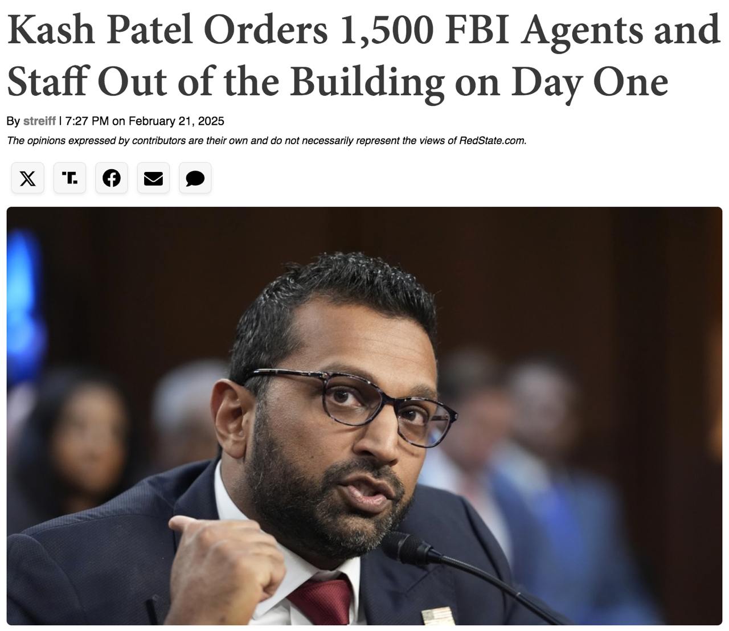The width and height of the screenshot is (729, 631).
Task: Click the February 21, 2025 date
Action: point(177,121)
